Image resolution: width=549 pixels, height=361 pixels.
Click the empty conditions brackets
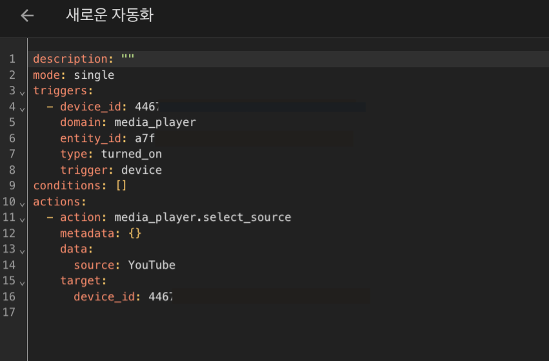point(121,185)
